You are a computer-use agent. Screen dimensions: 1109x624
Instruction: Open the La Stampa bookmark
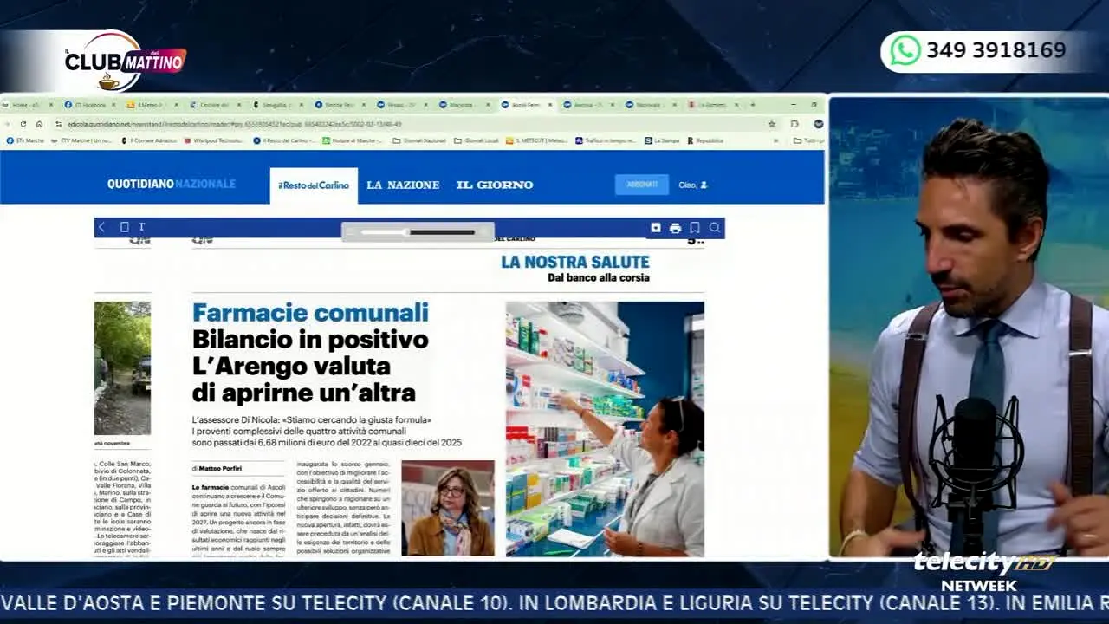[x=663, y=140]
